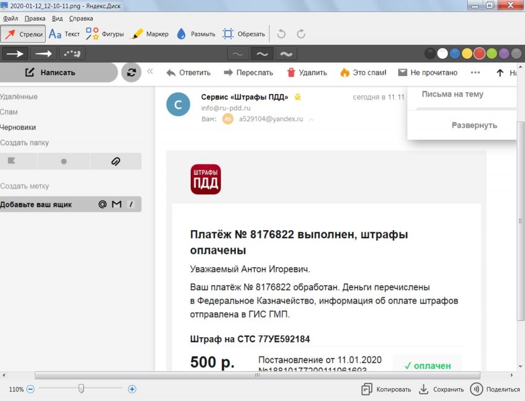Open the Спам folder
Screen dimensions: 525x401
click(x=9, y=112)
